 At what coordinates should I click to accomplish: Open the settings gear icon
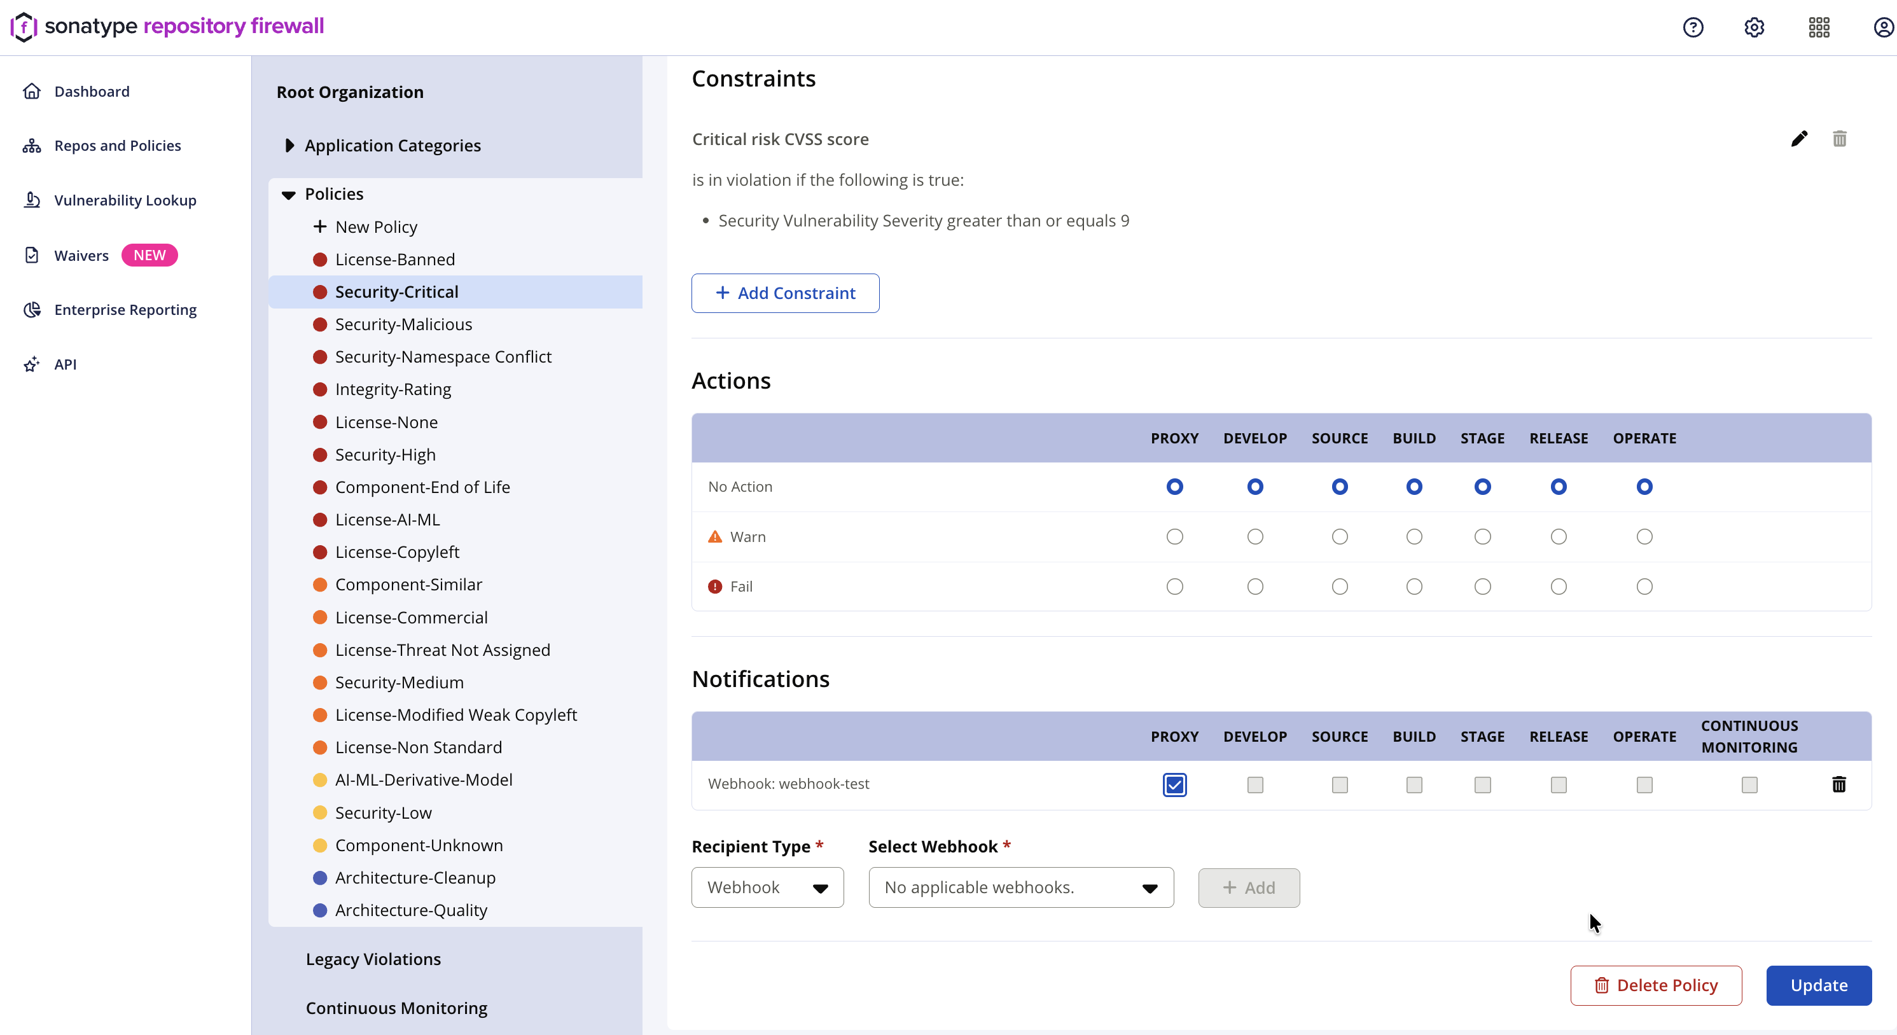tap(1754, 27)
